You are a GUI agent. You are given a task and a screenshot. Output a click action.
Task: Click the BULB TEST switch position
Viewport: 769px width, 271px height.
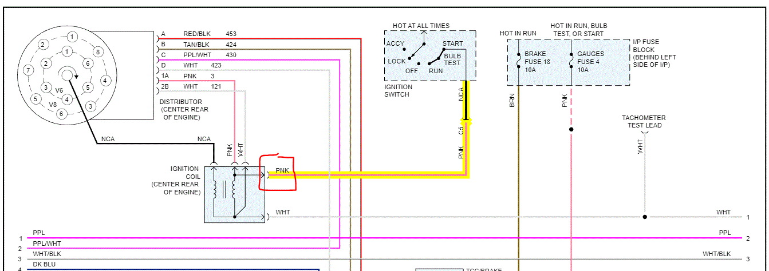pyautogui.click(x=452, y=59)
